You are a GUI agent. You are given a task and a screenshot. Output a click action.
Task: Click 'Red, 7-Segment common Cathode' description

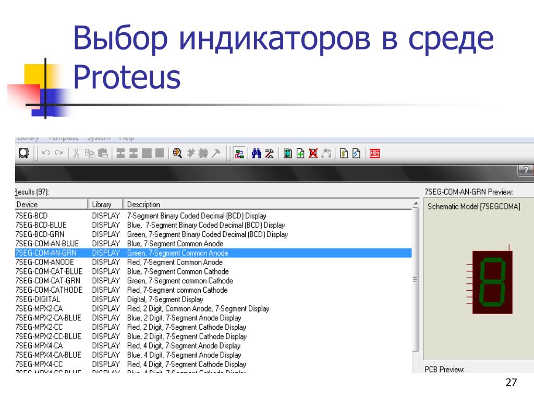177,290
